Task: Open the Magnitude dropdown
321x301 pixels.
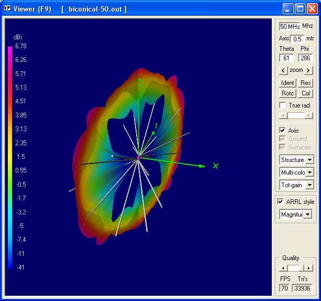Action: click(307, 214)
